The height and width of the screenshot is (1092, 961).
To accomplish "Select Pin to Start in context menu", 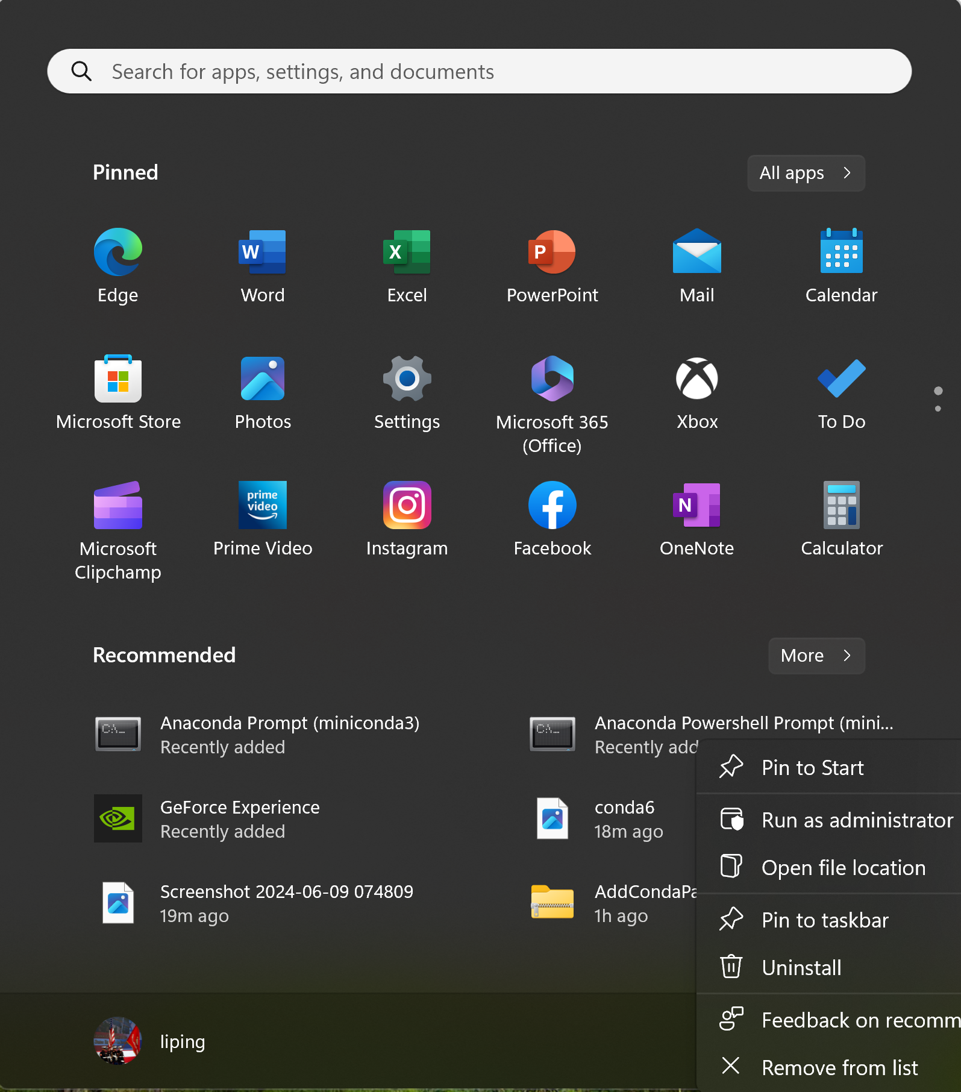I will pos(812,768).
